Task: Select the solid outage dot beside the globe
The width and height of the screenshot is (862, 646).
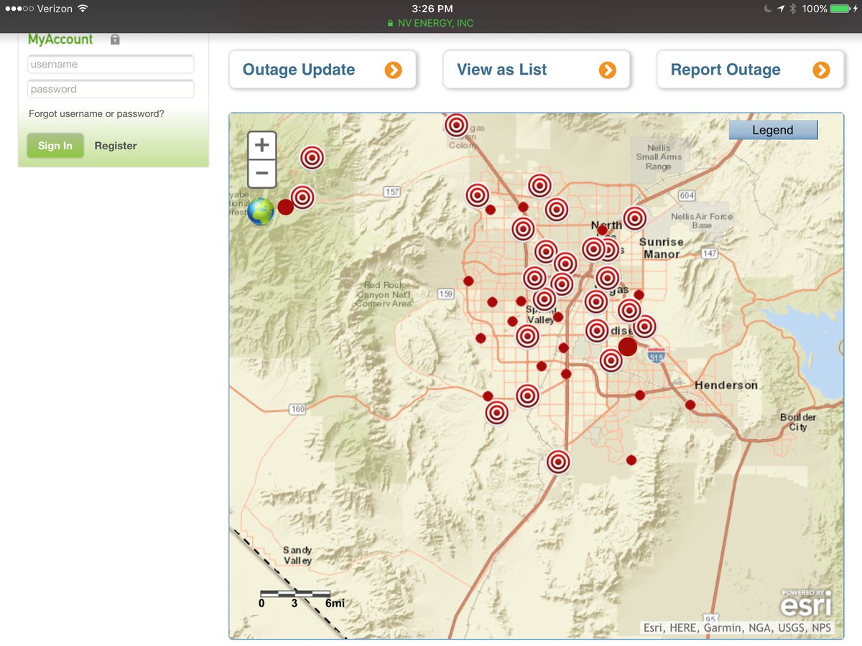Action: (285, 207)
